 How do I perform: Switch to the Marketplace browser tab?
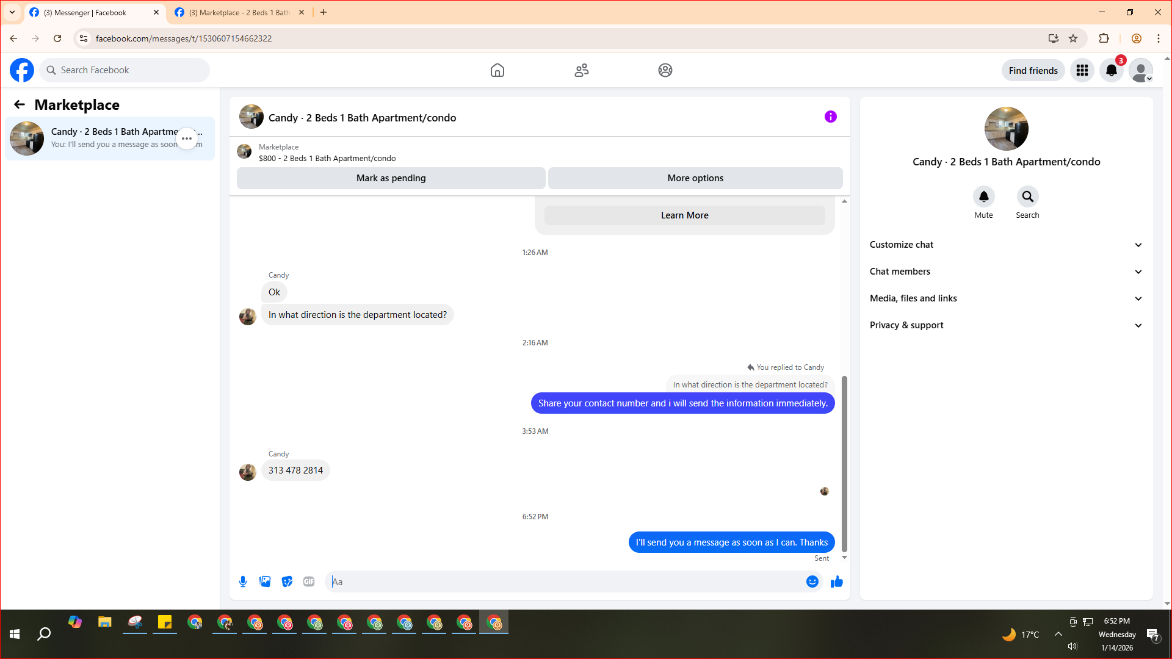pyautogui.click(x=238, y=12)
